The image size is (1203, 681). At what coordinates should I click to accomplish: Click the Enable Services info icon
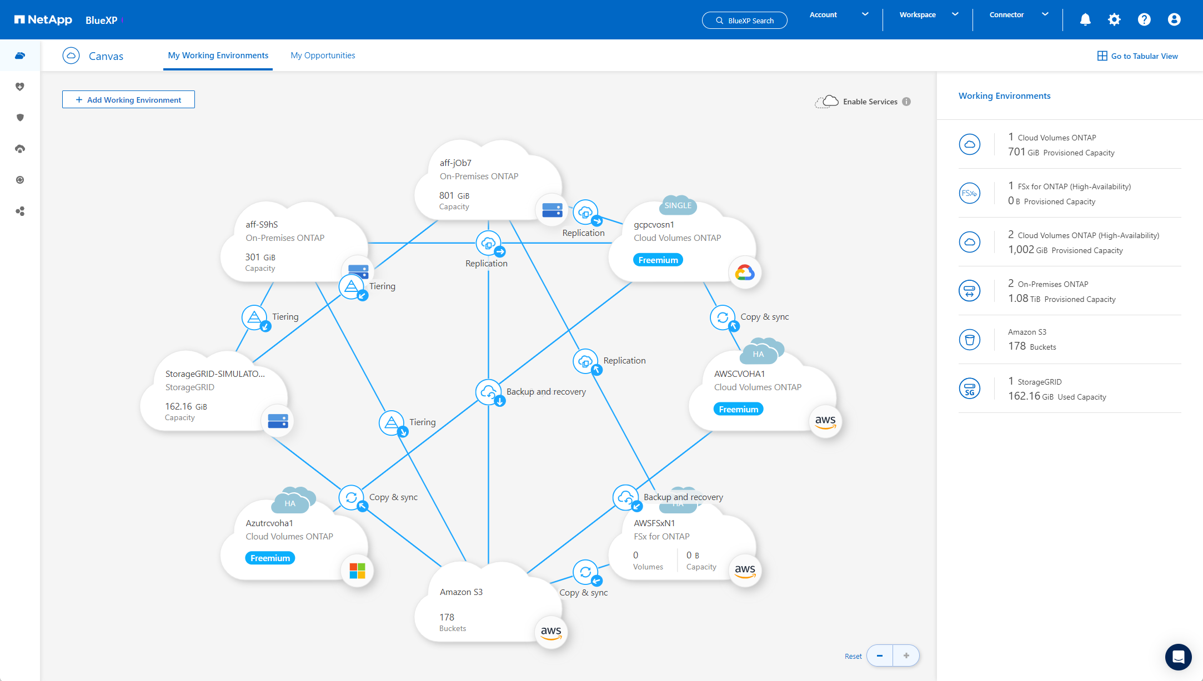click(906, 102)
